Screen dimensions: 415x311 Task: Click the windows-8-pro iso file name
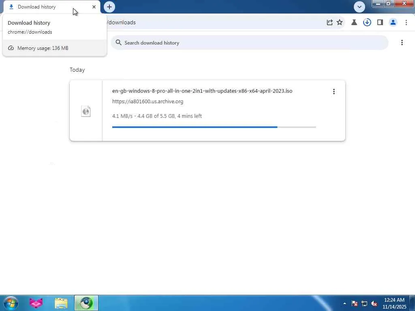tap(202, 91)
